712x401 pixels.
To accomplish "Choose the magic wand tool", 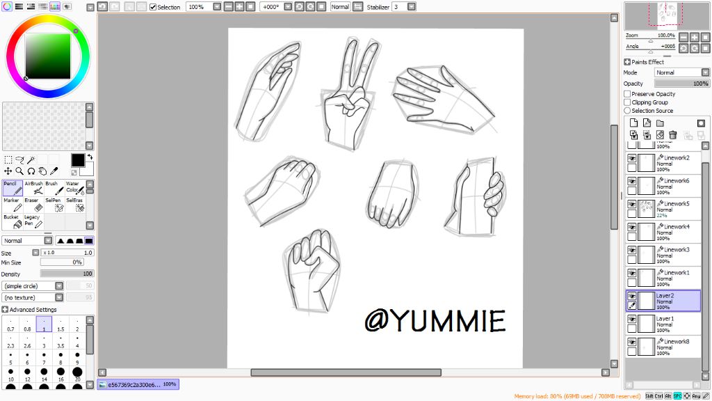I will click(31, 159).
